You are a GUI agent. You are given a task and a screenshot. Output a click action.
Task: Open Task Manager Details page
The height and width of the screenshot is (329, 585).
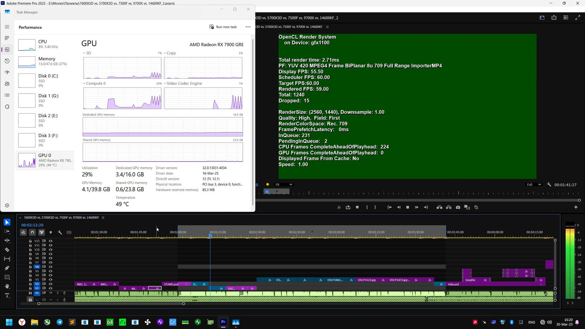tap(7, 95)
